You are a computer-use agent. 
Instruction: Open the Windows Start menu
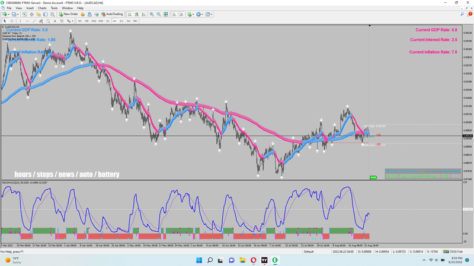[x=199, y=260]
